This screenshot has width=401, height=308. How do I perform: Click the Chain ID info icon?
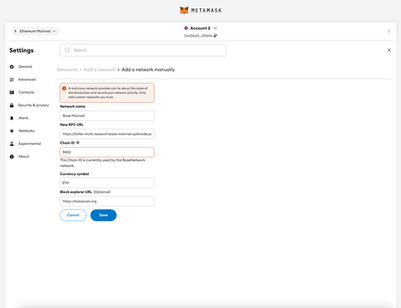tap(78, 142)
